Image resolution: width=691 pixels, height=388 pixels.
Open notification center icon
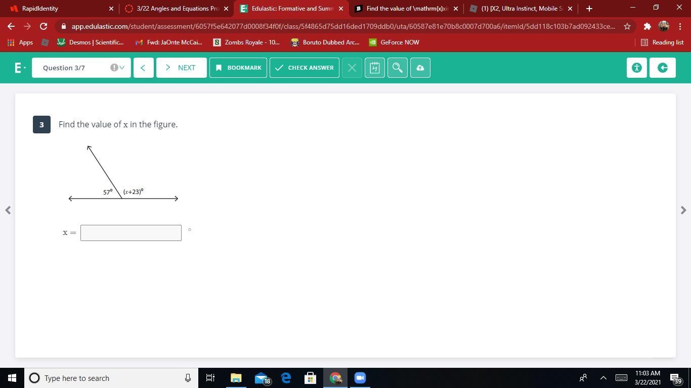pyautogui.click(x=675, y=378)
